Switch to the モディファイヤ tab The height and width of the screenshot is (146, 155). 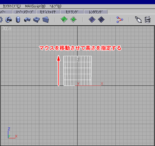click(x=48, y=12)
